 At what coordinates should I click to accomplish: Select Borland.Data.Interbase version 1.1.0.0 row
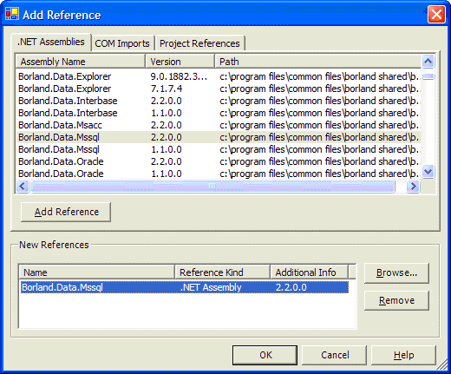219,113
